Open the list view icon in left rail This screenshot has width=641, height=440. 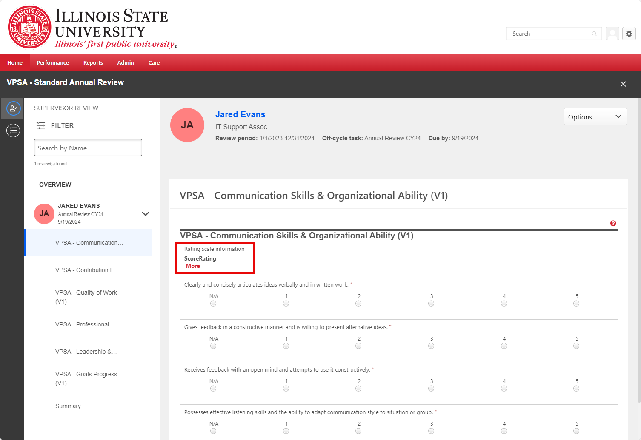[13, 131]
